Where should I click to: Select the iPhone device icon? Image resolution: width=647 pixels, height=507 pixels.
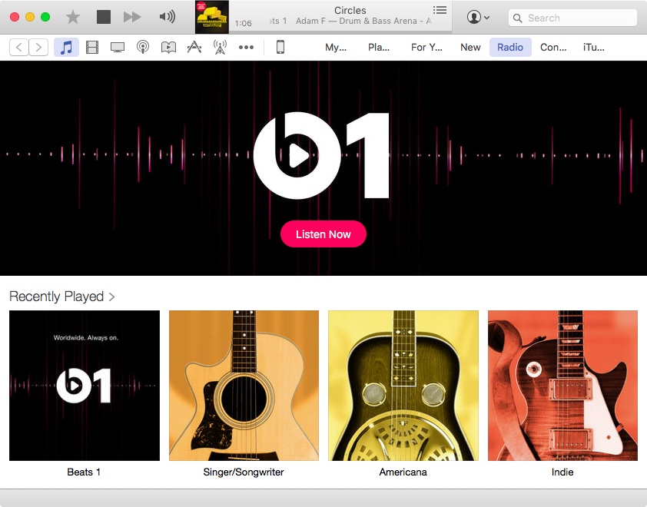[280, 47]
